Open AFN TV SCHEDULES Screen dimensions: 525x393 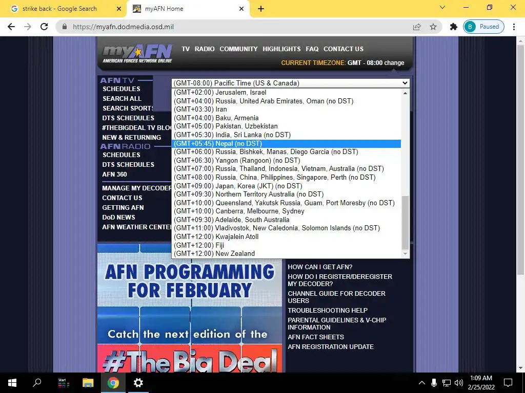(x=121, y=89)
